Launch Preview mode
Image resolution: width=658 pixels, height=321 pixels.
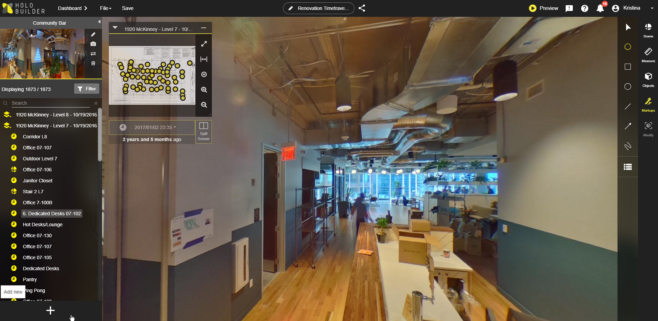[544, 8]
